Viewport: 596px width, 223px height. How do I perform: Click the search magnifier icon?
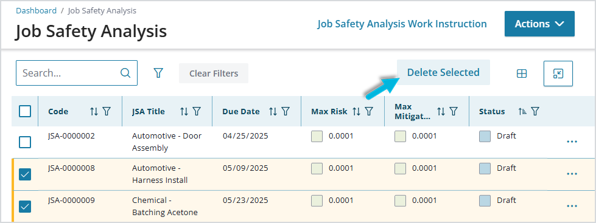click(x=125, y=73)
